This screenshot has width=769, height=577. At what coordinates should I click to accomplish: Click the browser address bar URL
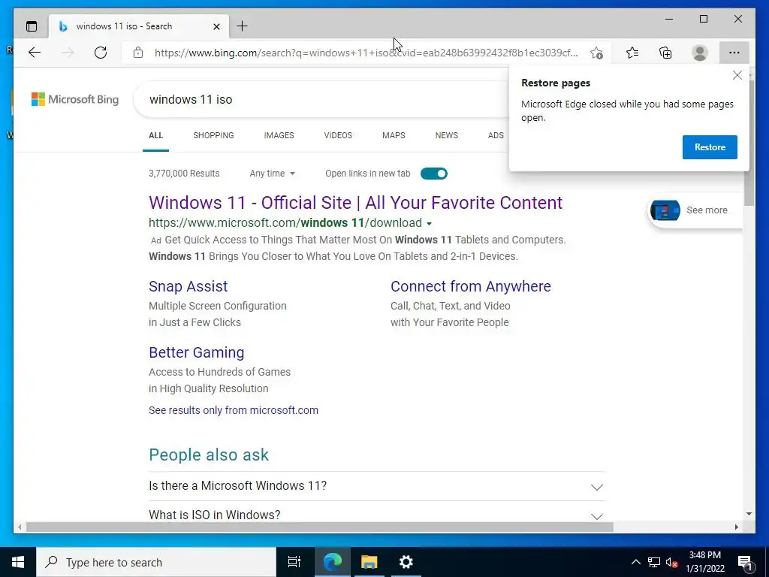click(x=366, y=53)
